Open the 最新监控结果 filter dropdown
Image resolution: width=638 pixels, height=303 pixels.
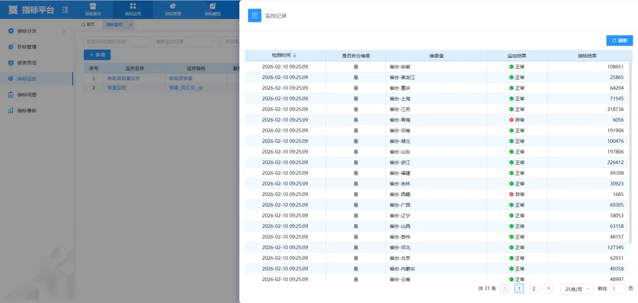tap(185, 41)
